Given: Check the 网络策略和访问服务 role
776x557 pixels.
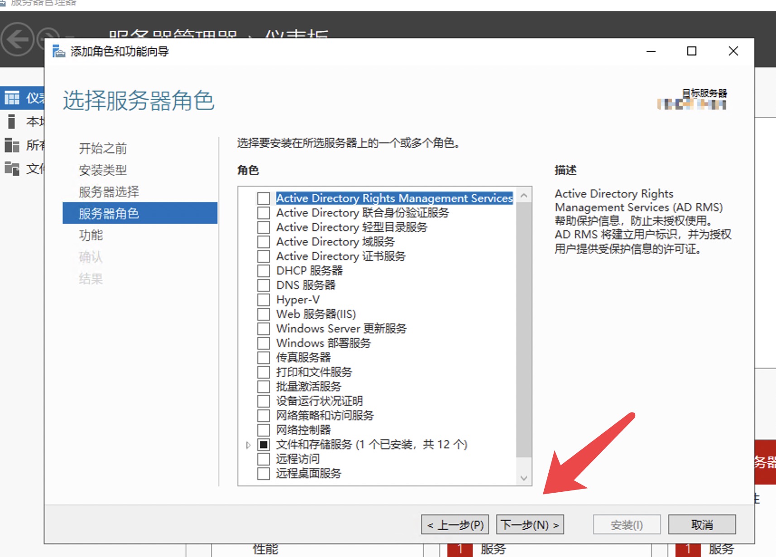Looking at the screenshot, I should pyautogui.click(x=263, y=416).
